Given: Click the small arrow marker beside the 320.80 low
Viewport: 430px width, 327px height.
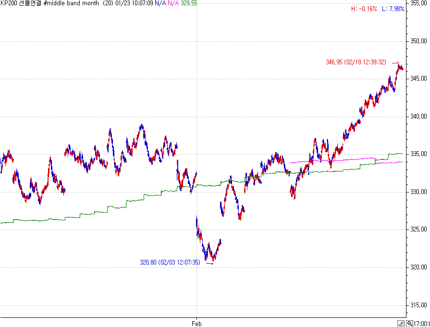Looking at the screenshot, I should click(x=209, y=263).
